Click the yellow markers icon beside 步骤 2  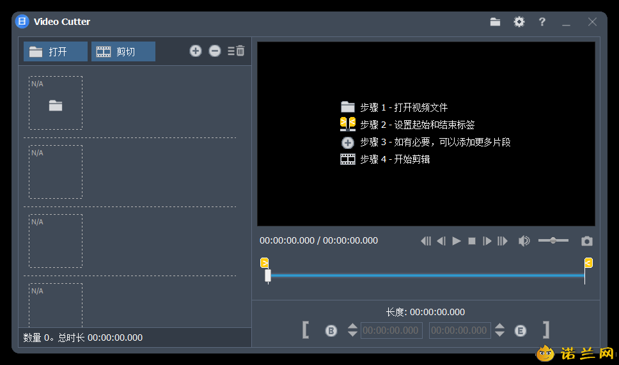tap(348, 124)
